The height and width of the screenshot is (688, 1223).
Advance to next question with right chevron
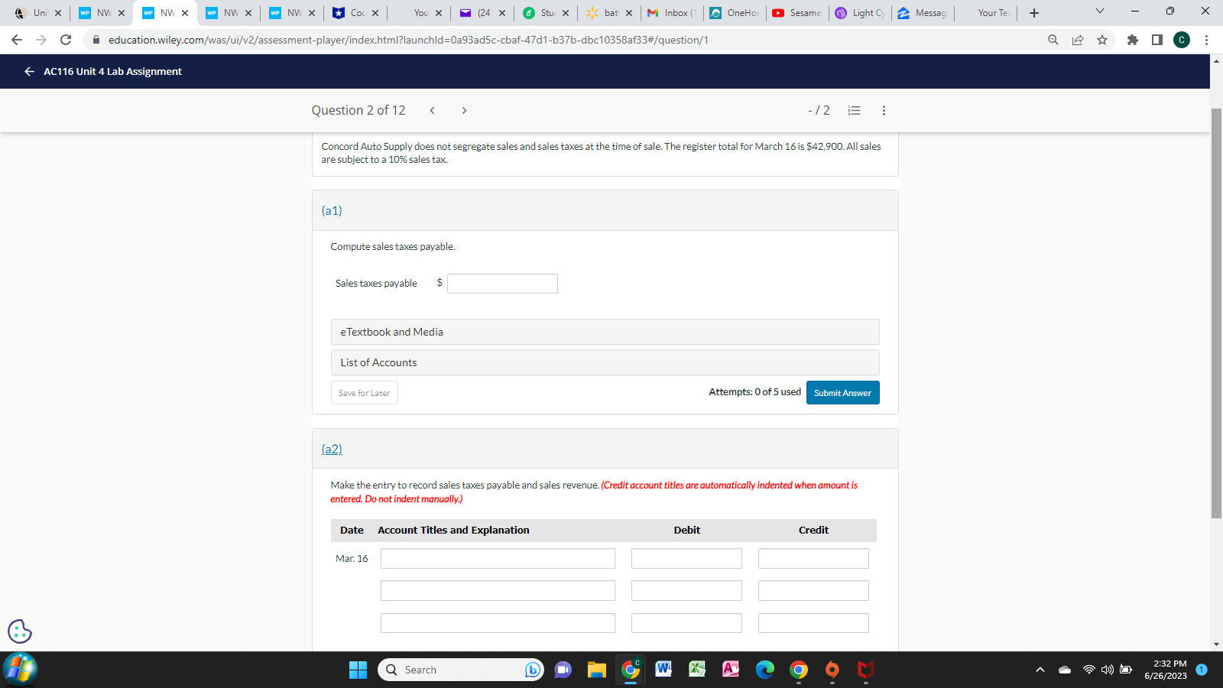(464, 110)
